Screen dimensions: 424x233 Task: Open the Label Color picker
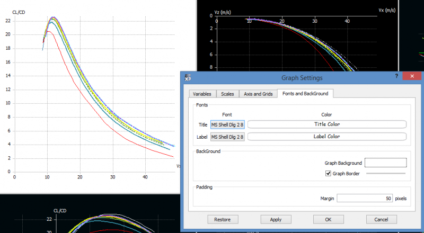(326, 137)
